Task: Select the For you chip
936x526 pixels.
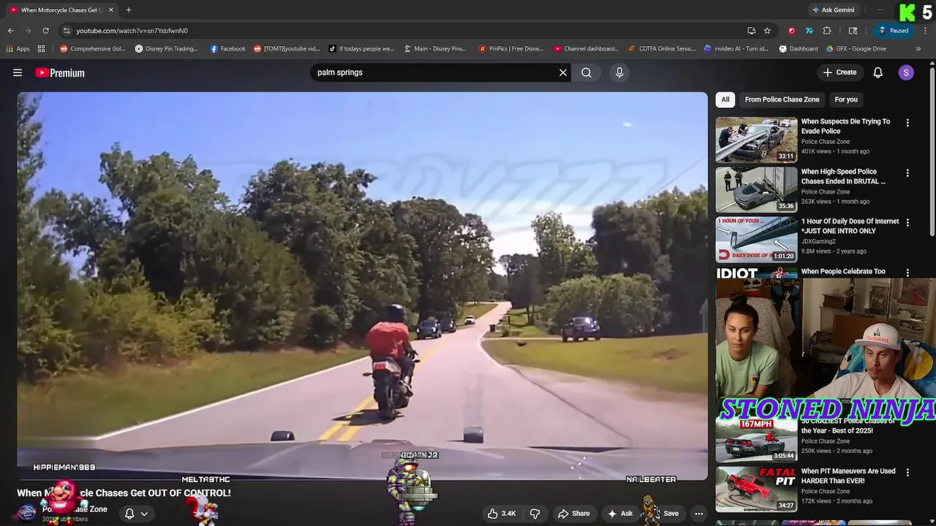Action: click(x=846, y=99)
